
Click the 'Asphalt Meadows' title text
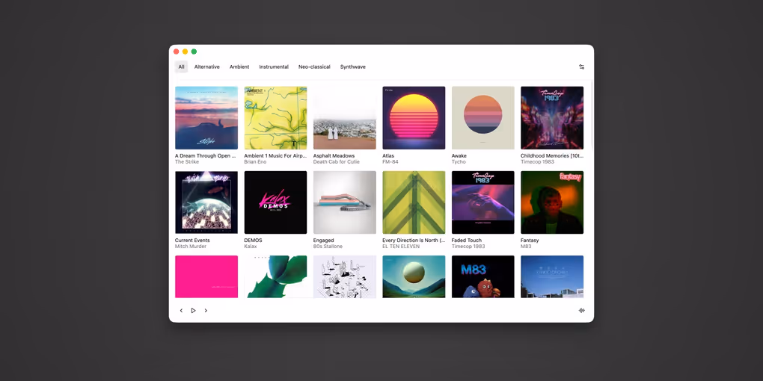coord(334,156)
